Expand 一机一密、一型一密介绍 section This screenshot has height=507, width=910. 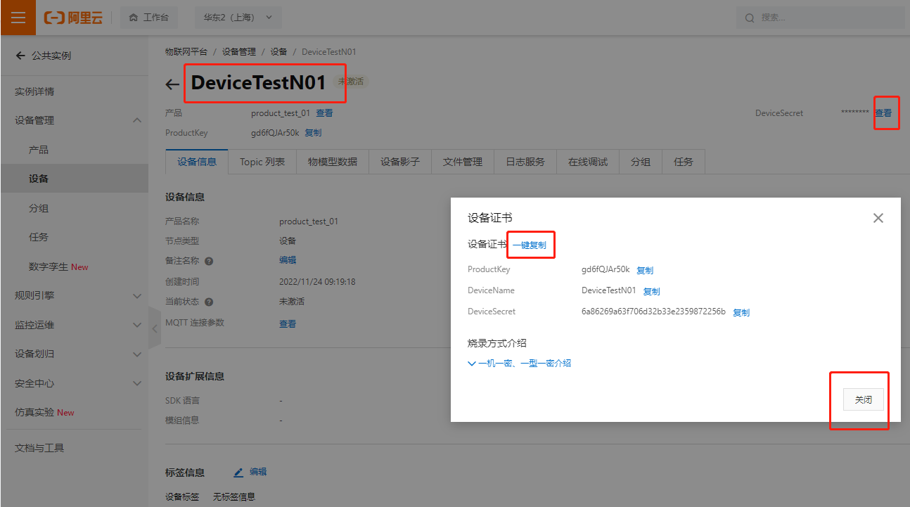coord(520,364)
